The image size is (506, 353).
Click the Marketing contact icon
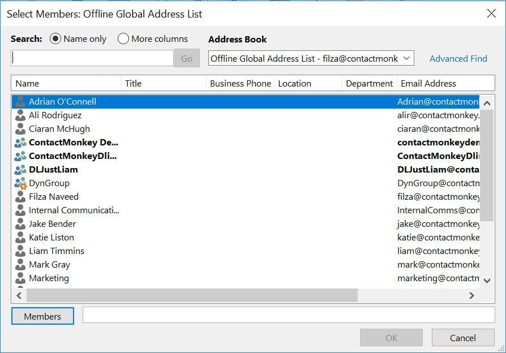point(20,278)
